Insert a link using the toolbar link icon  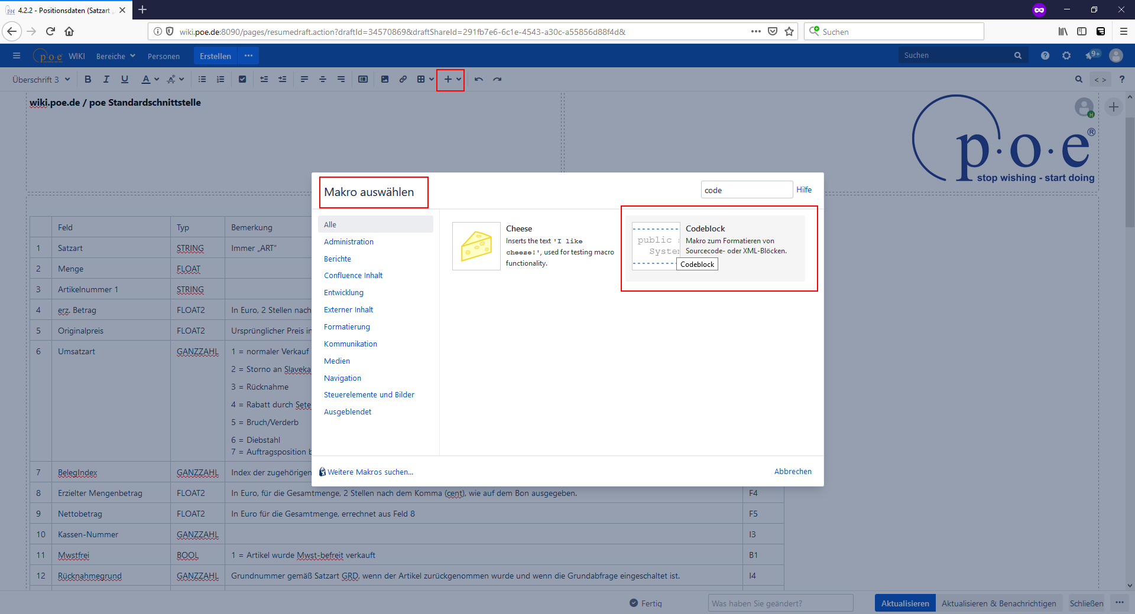tap(403, 79)
